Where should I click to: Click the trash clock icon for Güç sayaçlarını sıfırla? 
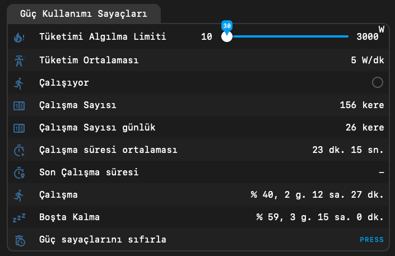pyautogui.click(x=20, y=240)
